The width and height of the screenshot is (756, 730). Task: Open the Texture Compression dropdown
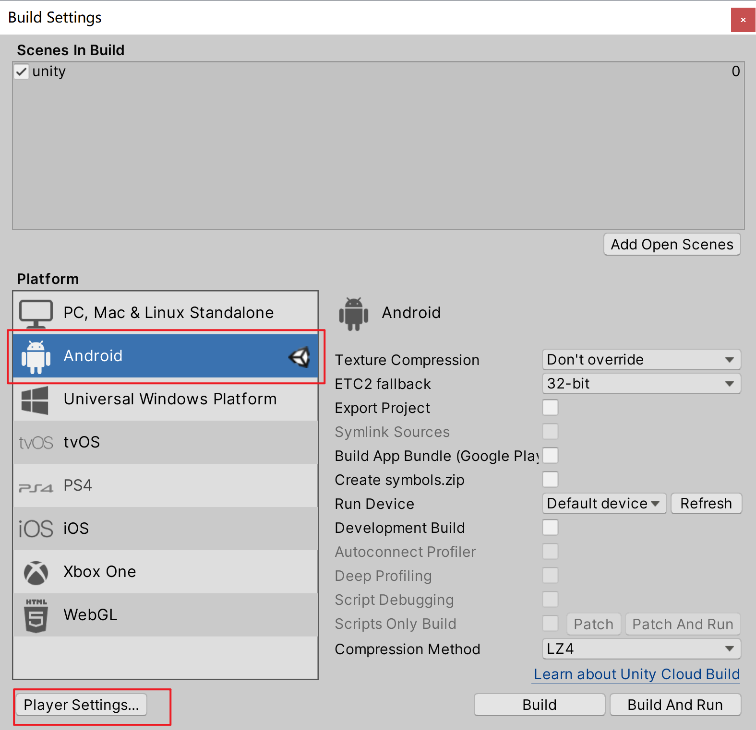(x=641, y=360)
